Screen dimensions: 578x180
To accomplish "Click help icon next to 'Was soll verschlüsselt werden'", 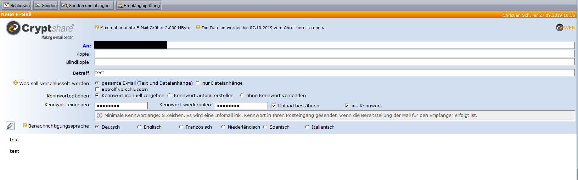I will [x=16, y=83].
